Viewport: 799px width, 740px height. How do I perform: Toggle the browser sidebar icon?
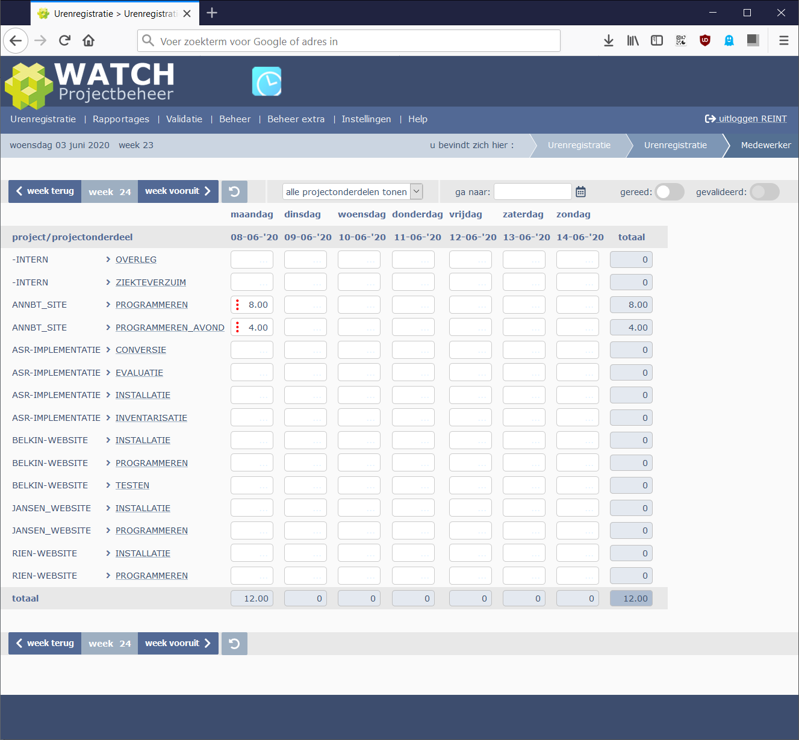(x=657, y=40)
